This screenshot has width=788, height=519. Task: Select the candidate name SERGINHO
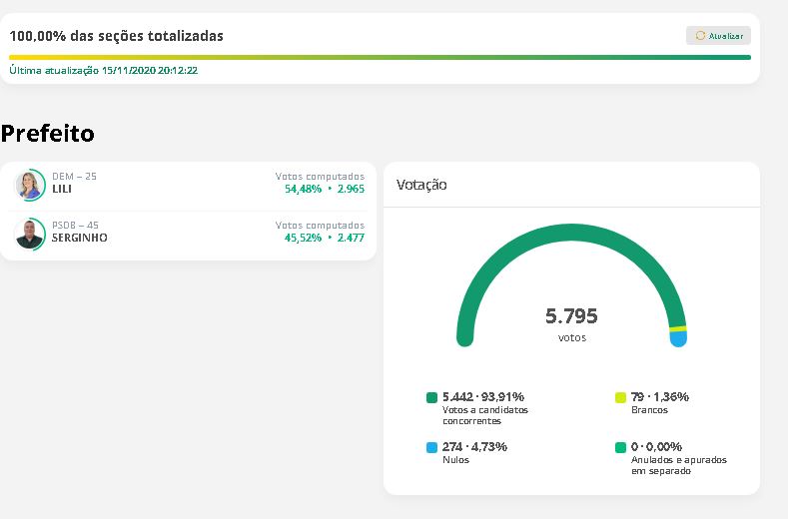[79, 238]
